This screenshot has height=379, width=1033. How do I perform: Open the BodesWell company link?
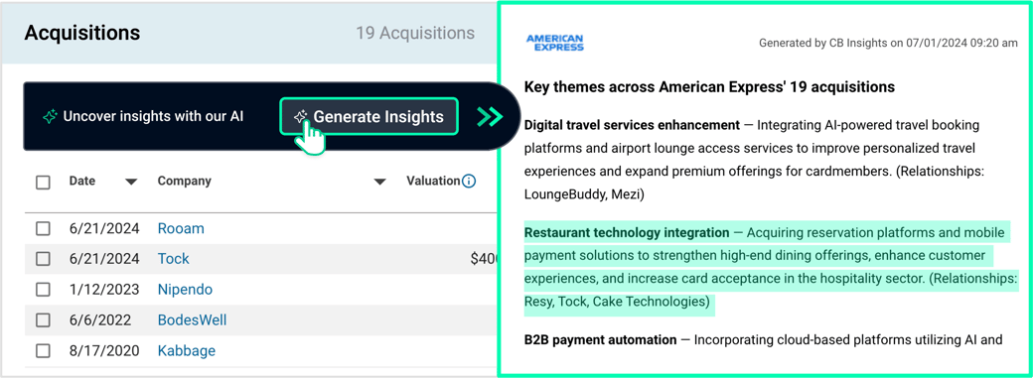pyautogui.click(x=192, y=320)
